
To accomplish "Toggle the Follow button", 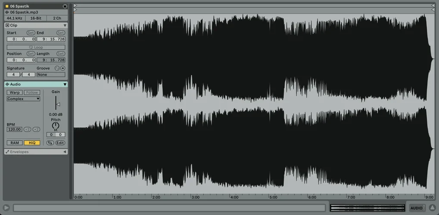I will coord(32,92).
